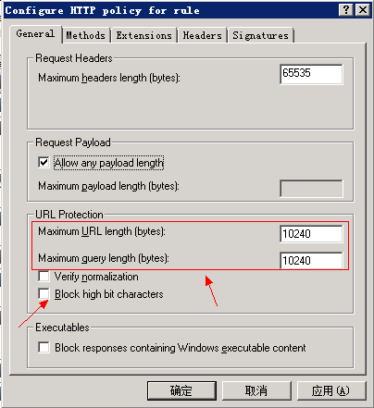Click the disabled Maximum payload length field

tap(311, 189)
